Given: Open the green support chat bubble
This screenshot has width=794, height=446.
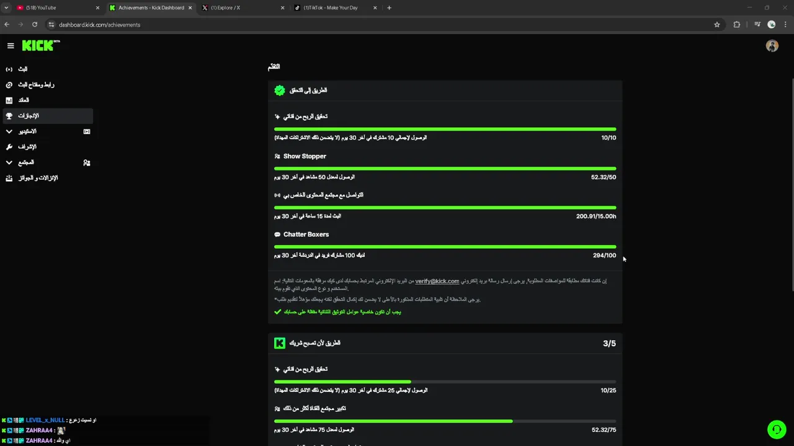Looking at the screenshot, I should [776, 429].
